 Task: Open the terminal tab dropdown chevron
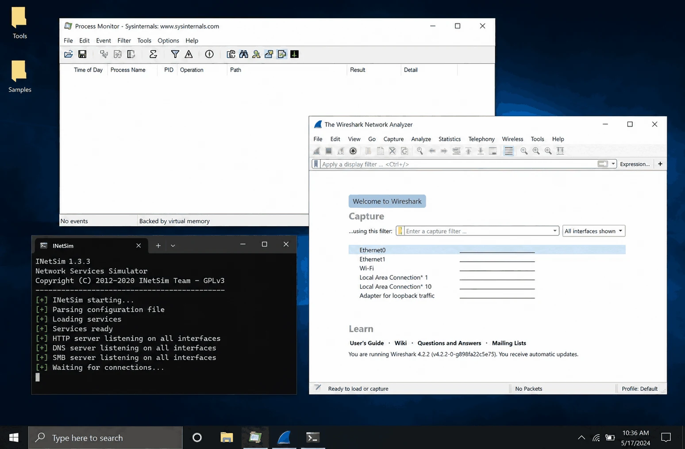pos(173,246)
